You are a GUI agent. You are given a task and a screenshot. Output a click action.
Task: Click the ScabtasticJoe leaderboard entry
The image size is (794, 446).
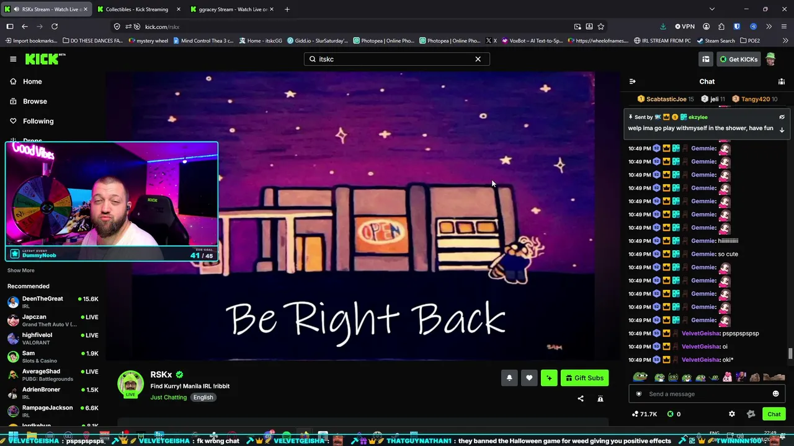tap(666, 99)
